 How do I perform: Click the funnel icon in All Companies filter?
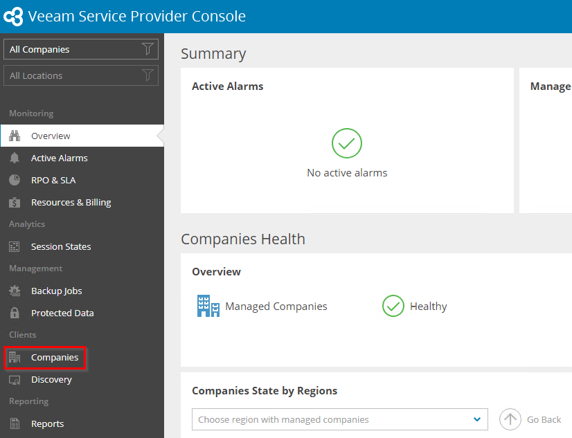coord(148,49)
